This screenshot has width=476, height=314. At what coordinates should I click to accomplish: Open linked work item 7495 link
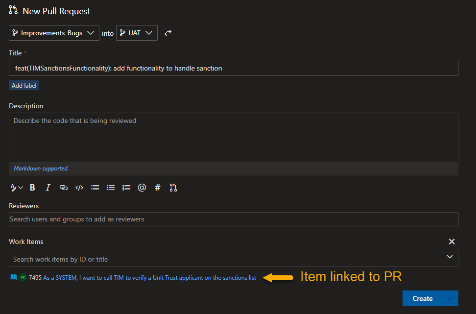click(x=149, y=278)
